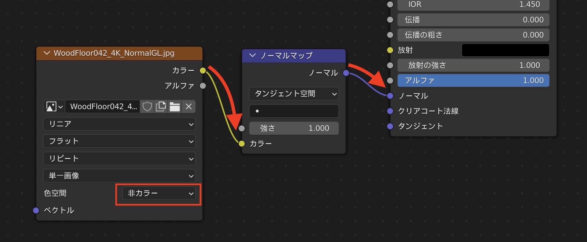Click the UV map field in Normal Map node
The image size is (587, 242).
click(x=294, y=111)
